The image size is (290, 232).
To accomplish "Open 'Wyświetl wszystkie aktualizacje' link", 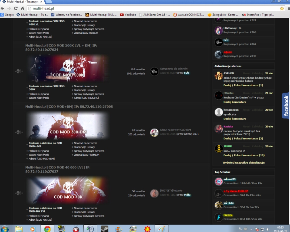I will tap(243, 163).
